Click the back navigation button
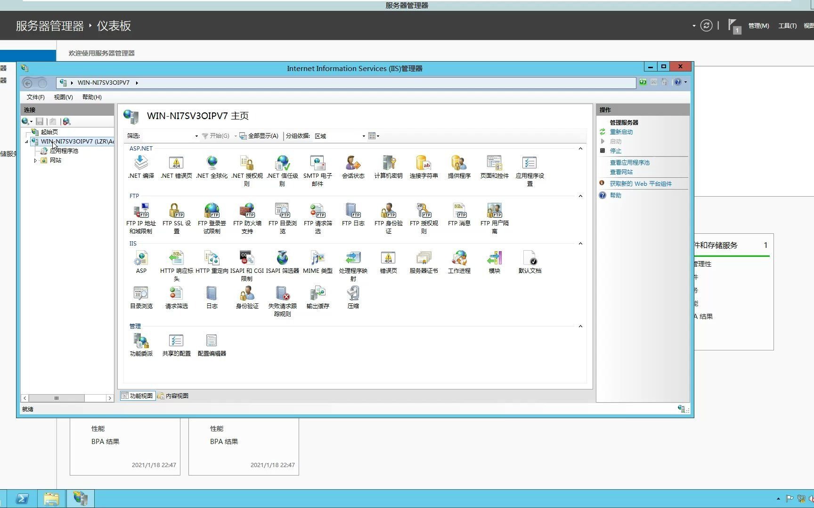This screenshot has width=814, height=508. coord(28,83)
